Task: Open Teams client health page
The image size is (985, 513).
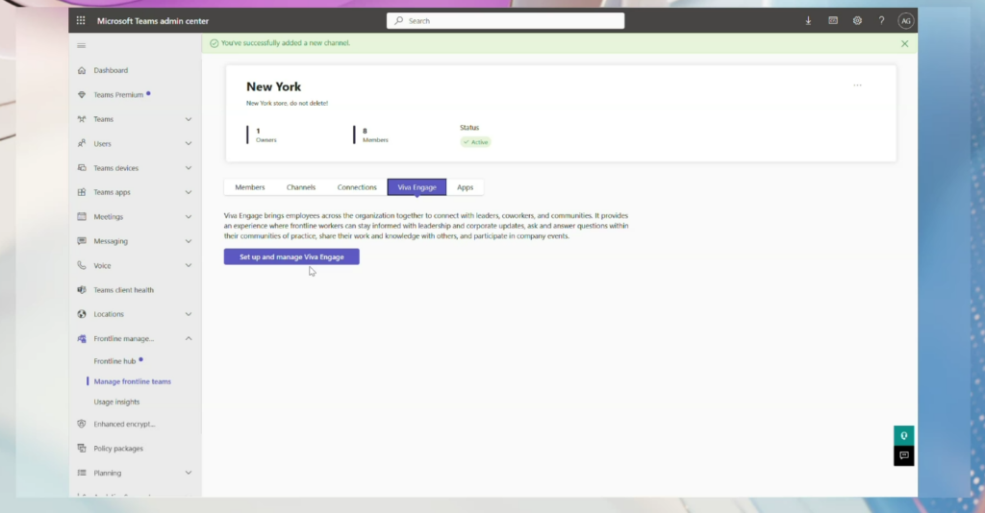Action: click(x=124, y=290)
